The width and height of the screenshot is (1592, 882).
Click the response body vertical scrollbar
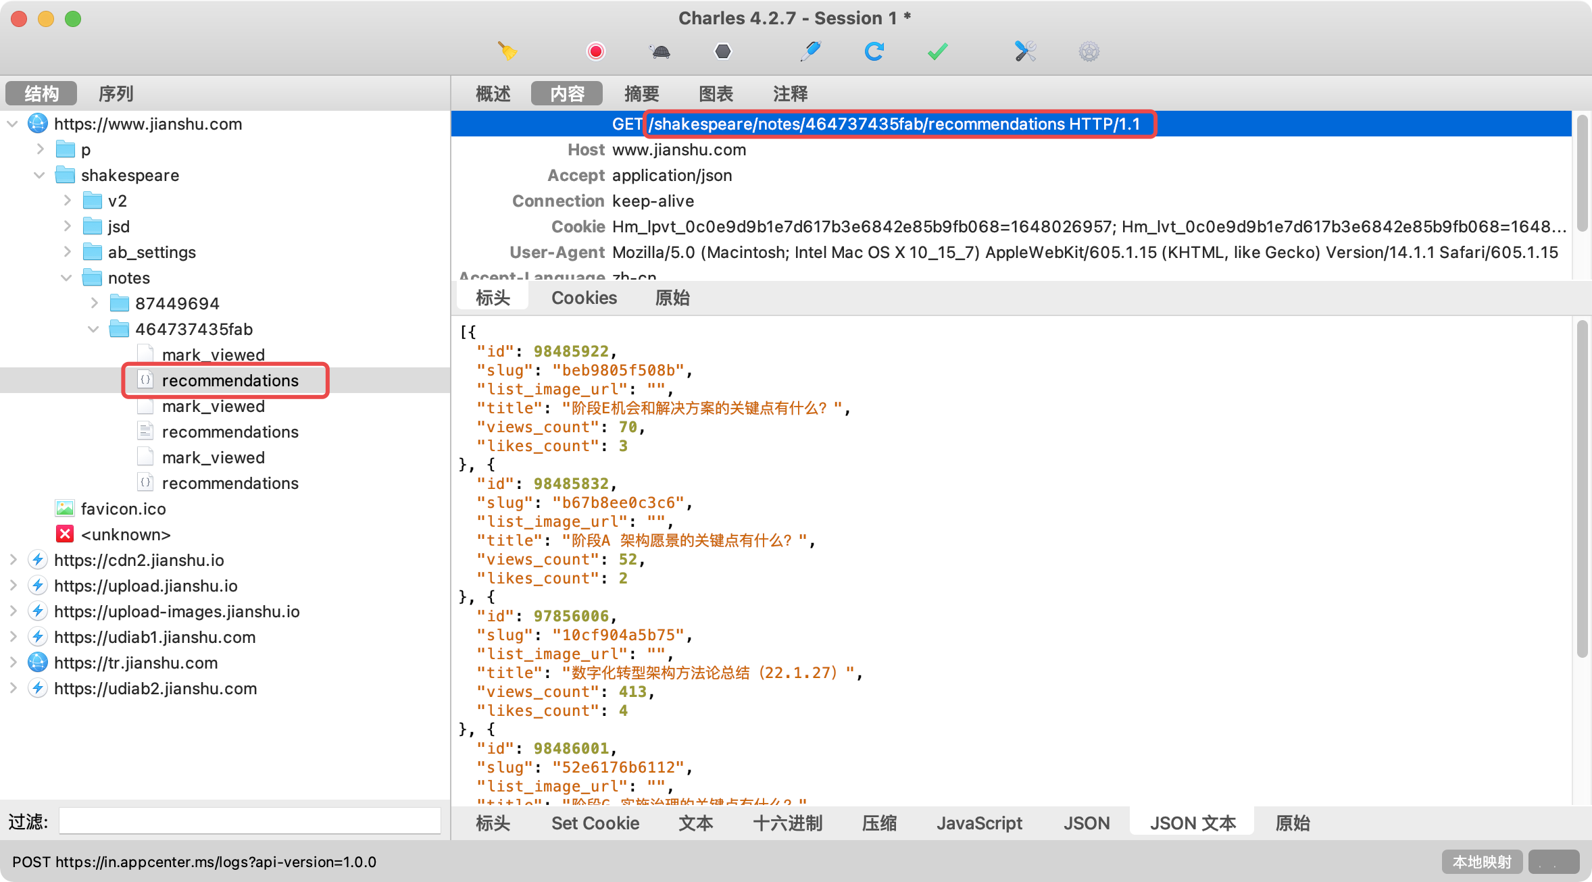pos(1582,489)
